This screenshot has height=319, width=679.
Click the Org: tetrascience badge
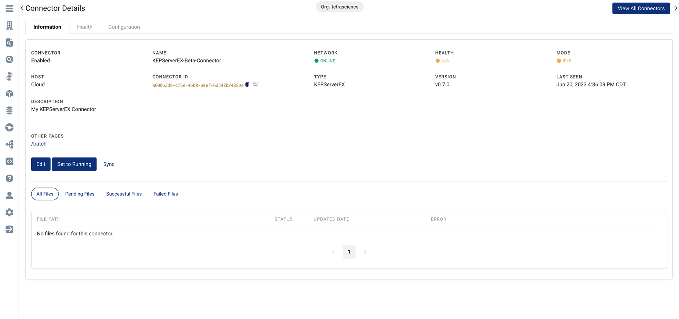340,7
